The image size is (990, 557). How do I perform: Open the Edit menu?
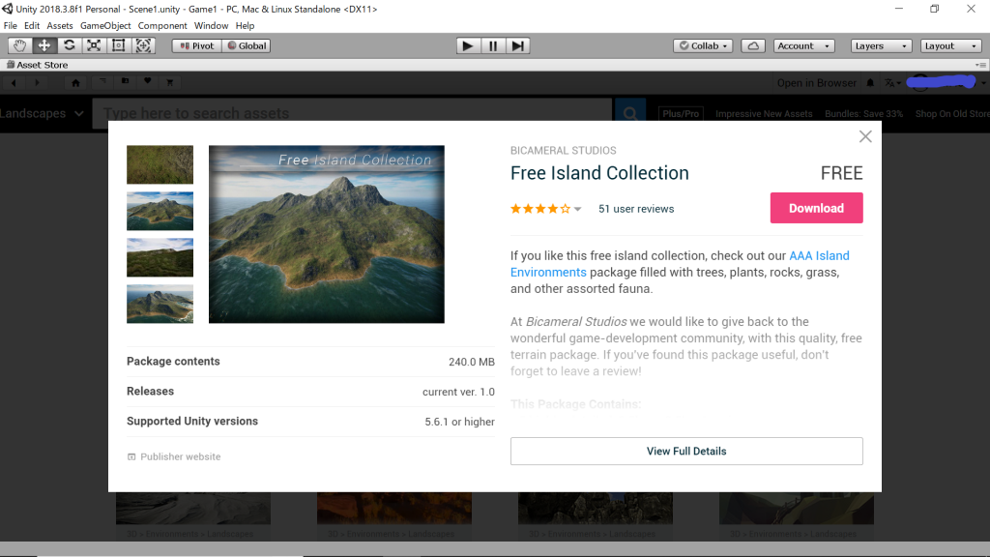click(32, 26)
